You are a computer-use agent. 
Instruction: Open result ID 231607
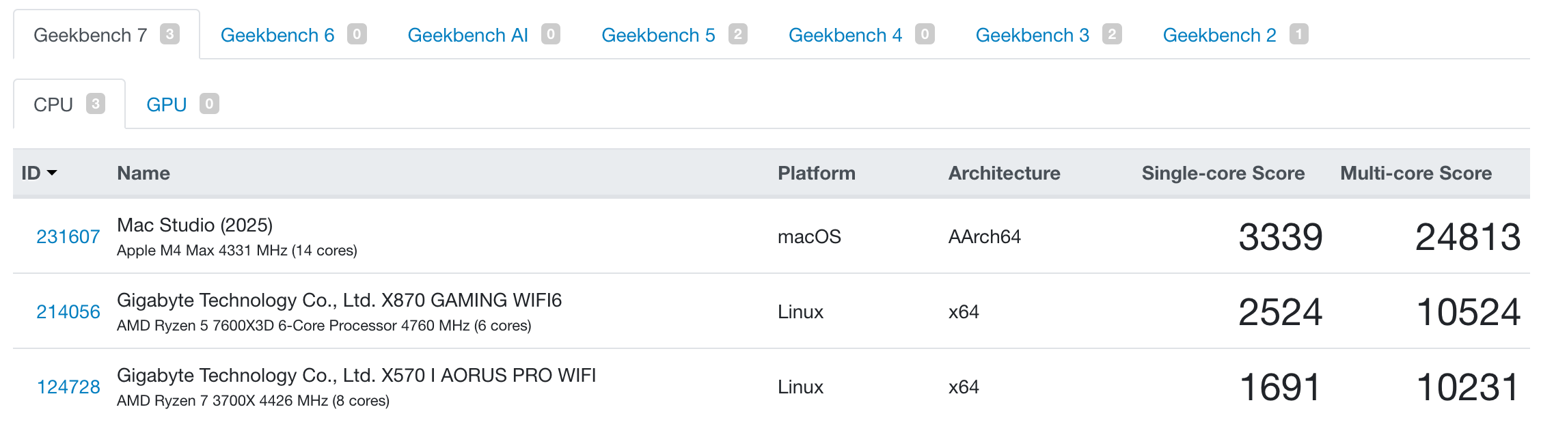(68, 237)
